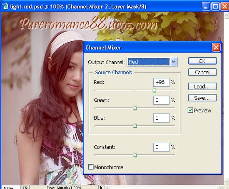This screenshot has height=189, width=229.
Task: Close the light-red.psd document window
Action: [224, 6]
